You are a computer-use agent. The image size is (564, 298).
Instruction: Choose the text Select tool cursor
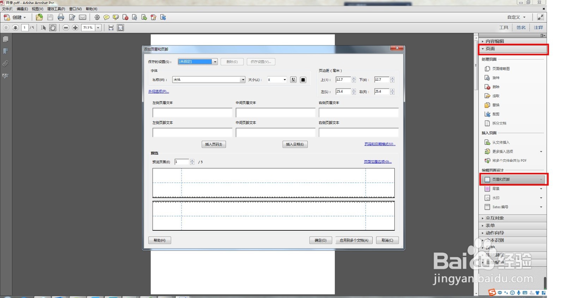tap(43, 27)
